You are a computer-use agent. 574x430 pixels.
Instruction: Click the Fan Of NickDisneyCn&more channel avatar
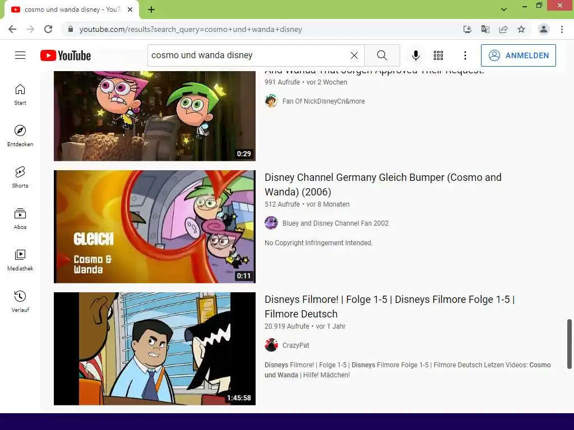pyautogui.click(x=271, y=101)
